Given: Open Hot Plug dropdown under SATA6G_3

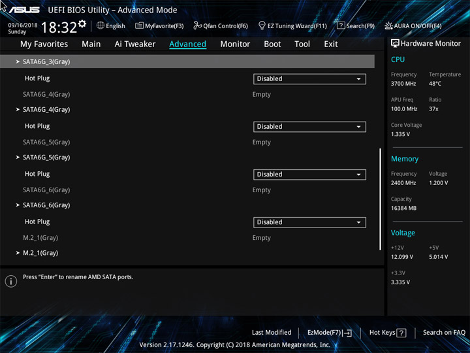Looking at the screenshot, I should pos(309,79).
